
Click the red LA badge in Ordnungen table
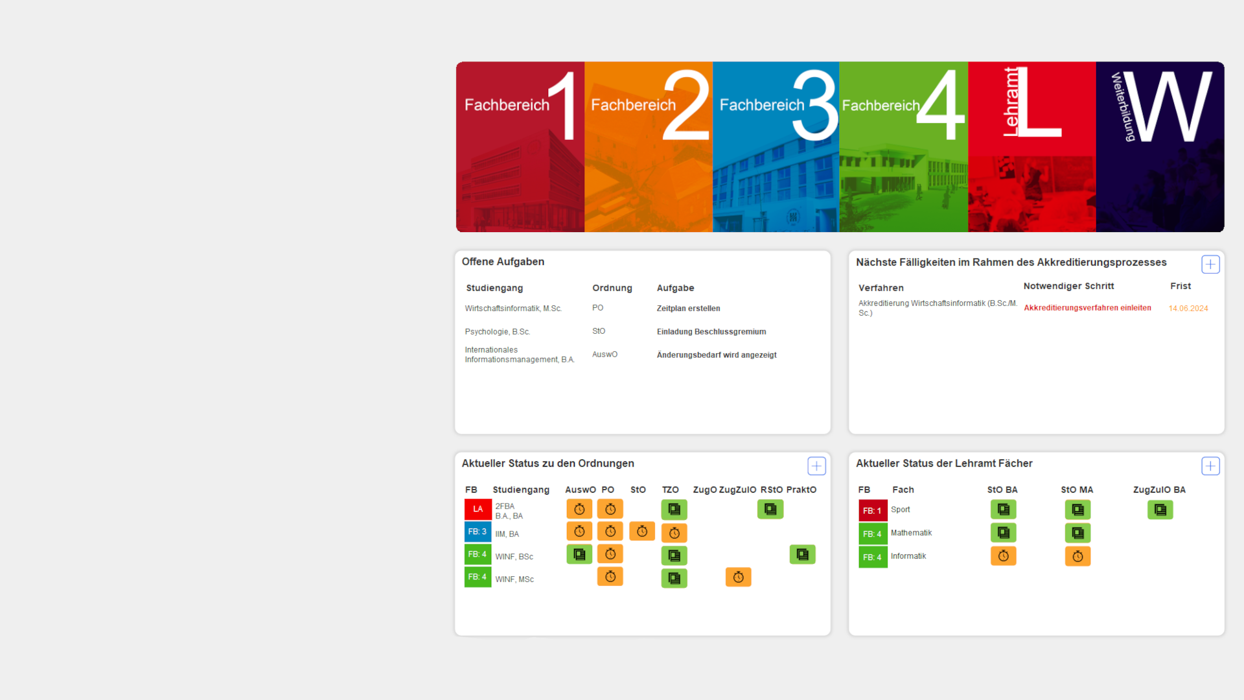coord(478,509)
